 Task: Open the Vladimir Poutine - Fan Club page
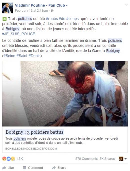(x=41, y=5)
